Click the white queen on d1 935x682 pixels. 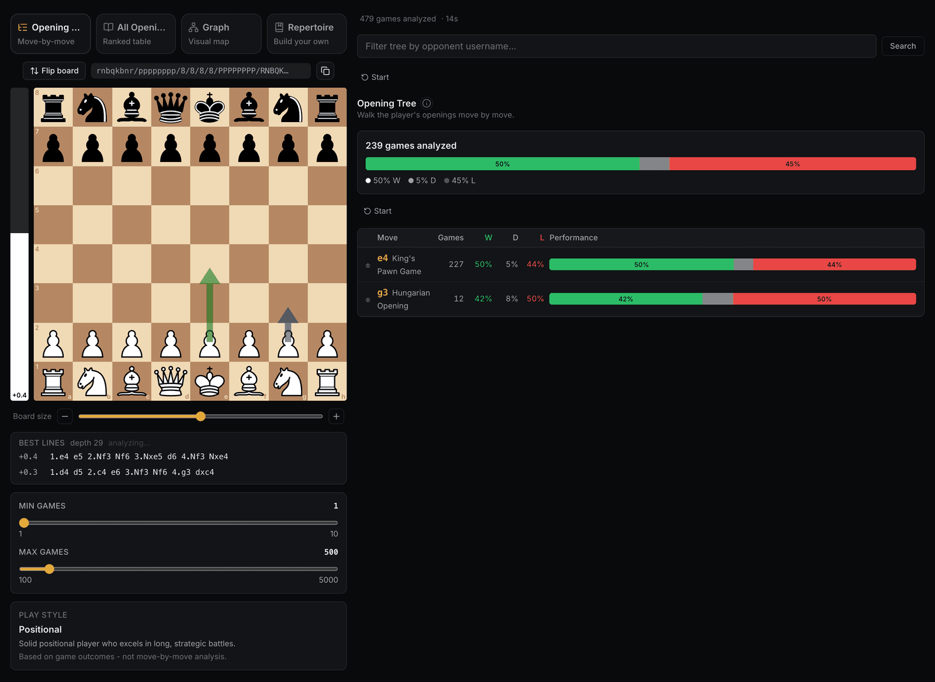coord(171,381)
